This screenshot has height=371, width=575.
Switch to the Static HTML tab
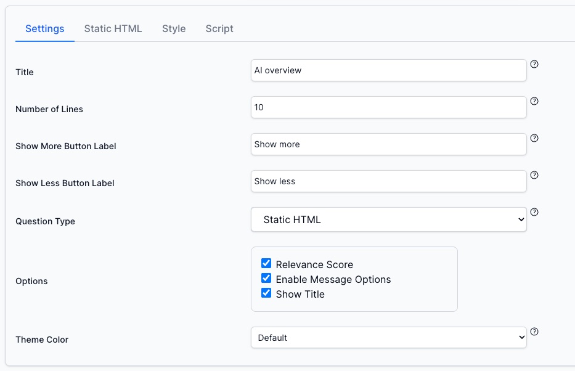click(x=113, y=29)
